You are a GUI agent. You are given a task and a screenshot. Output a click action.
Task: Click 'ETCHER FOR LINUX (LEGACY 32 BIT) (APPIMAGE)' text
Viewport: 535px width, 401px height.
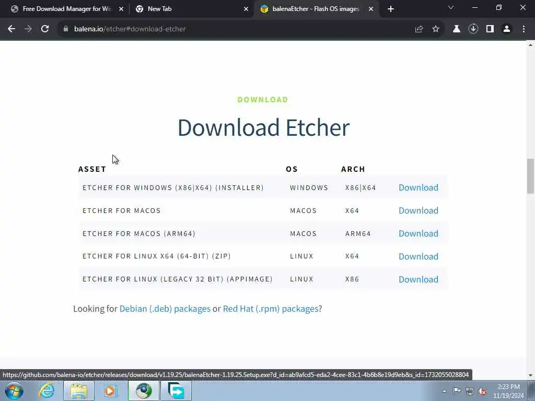point(178,279)
